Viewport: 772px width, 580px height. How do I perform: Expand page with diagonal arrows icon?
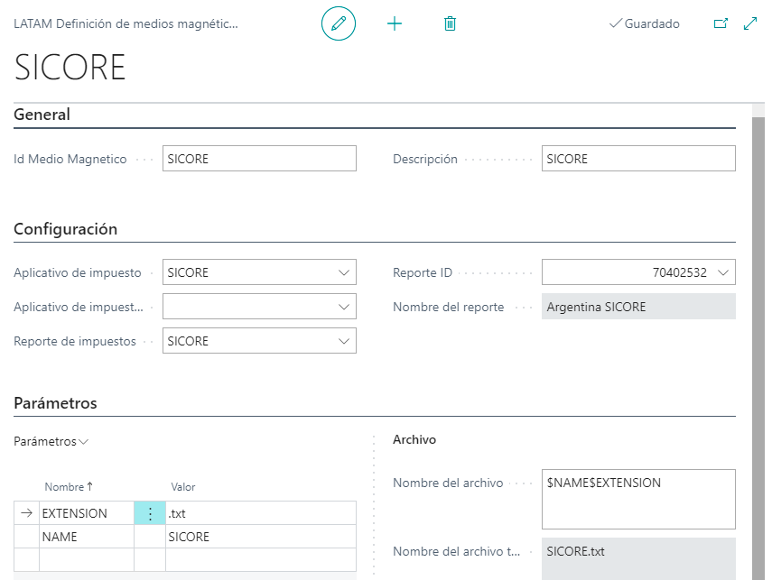tap(750, 23)
